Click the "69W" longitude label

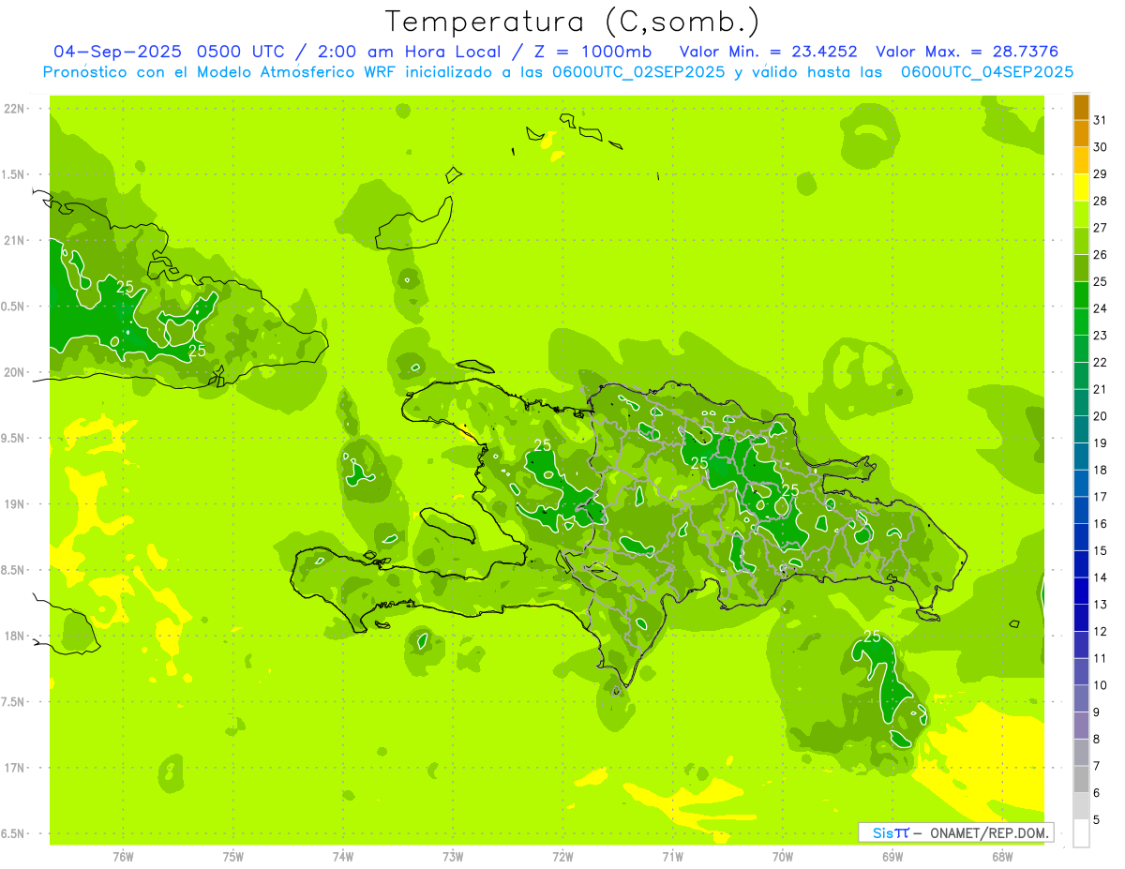892,856
